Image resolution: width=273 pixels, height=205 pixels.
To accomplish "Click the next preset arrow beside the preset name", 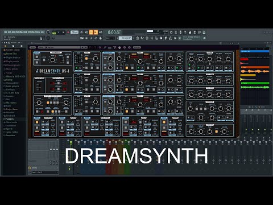I will pyautogui.click(x=86, y=47).
